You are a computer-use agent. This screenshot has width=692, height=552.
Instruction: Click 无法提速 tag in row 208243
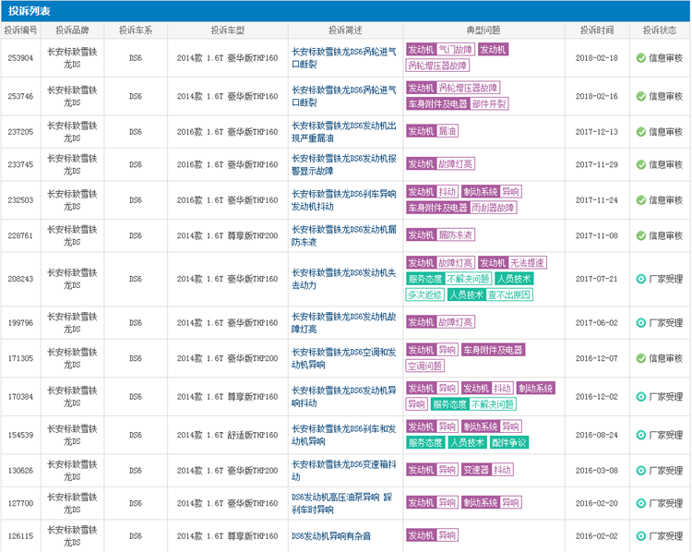(528, 263)
